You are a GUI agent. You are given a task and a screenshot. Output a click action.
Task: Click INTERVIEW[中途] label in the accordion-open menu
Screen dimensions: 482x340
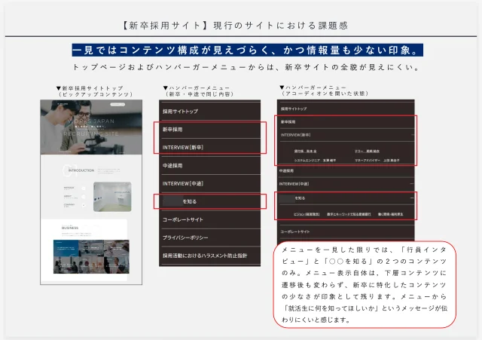click(294, 184)
